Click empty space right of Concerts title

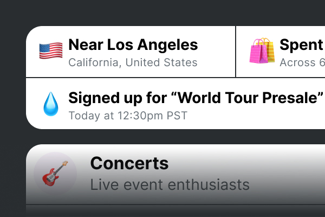tap(244, 163)
